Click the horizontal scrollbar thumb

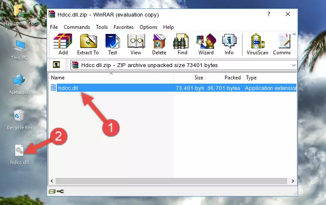coord(171,181)
